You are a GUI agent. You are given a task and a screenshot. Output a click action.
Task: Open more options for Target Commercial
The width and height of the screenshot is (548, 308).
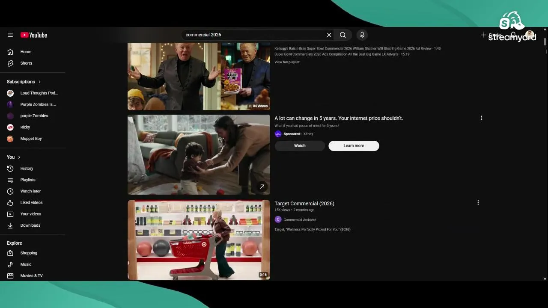(478, 203)
